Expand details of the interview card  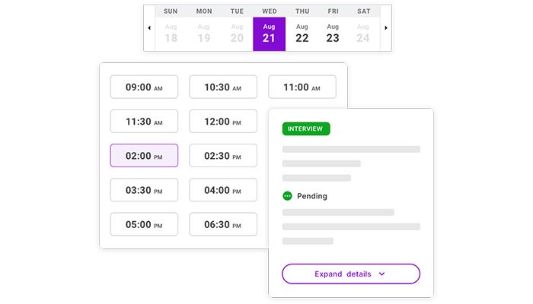pyautogui.click(x=350, y=274)
